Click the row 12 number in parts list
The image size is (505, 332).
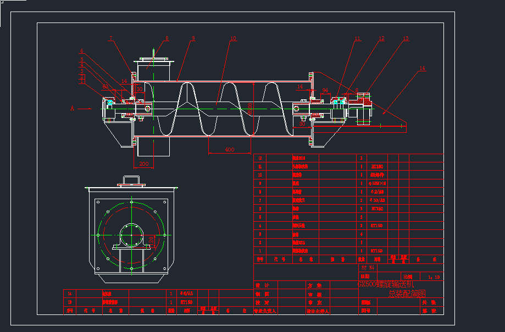click(x=260, y=157)
